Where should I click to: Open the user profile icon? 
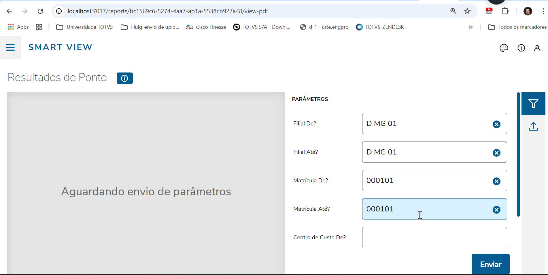tap(537, 48)
